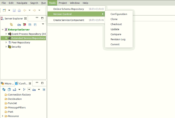Open dropdown arrow beside New wizard icon

pyautogui.click(x=9, y=10)
